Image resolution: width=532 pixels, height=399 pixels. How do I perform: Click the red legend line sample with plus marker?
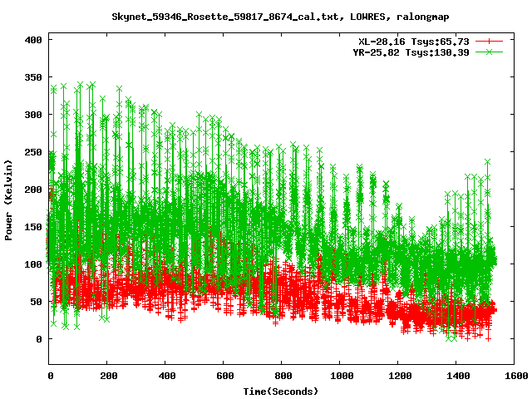tap(489, 42)
